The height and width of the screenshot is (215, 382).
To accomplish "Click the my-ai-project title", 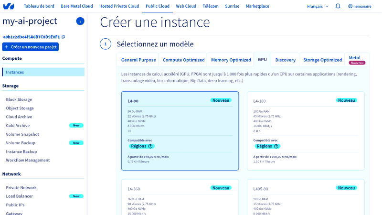I will coord(30,21).
